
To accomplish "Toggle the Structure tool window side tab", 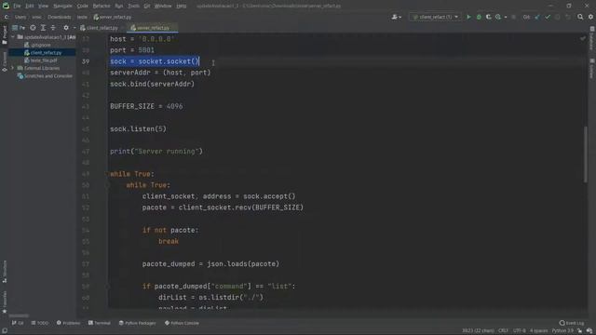I will click(5, 272).
